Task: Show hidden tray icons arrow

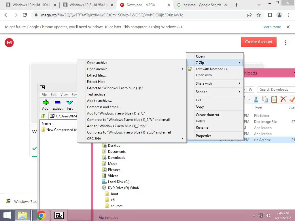Action: (254, 216)
